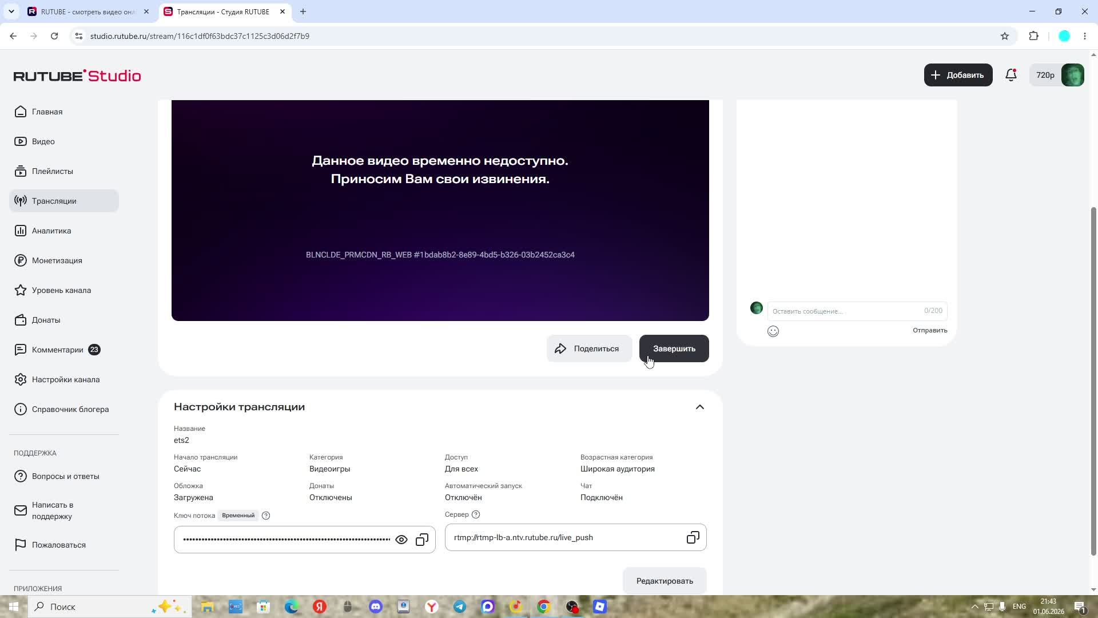Click the address bar URL
The width and height of the screenshot is (1098, 618).
tap(200, 36)
